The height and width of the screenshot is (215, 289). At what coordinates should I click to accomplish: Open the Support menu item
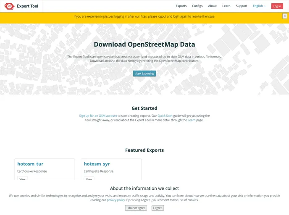[x=242, y=6]
